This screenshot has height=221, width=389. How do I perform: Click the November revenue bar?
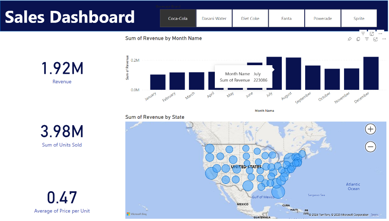pos(351,79)
